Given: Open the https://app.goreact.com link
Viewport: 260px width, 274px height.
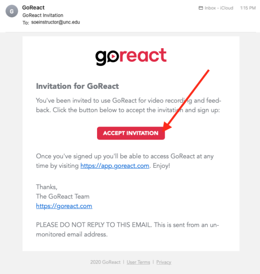Looking at the screenshot, I should coord(114,166).
